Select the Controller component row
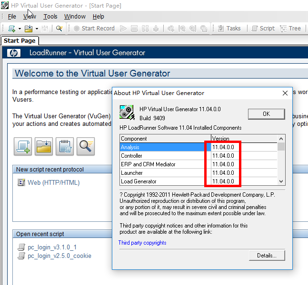 pos(199,156)
